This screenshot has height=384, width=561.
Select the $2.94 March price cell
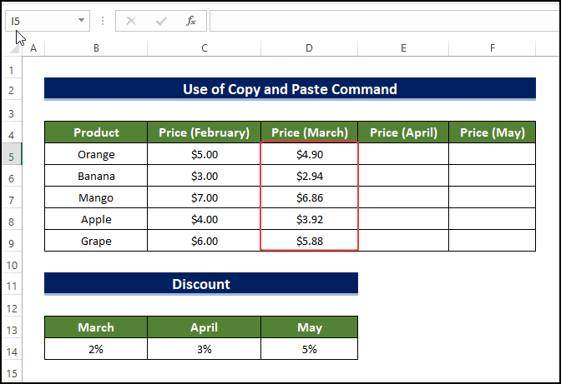(x=310, y=176)
